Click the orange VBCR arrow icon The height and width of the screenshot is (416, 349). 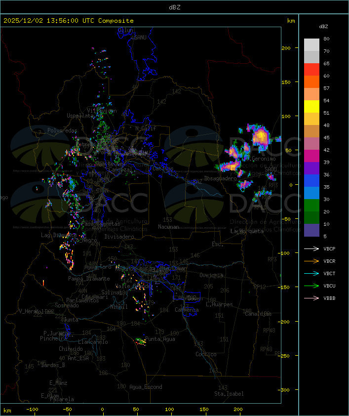tap(311, 261)
